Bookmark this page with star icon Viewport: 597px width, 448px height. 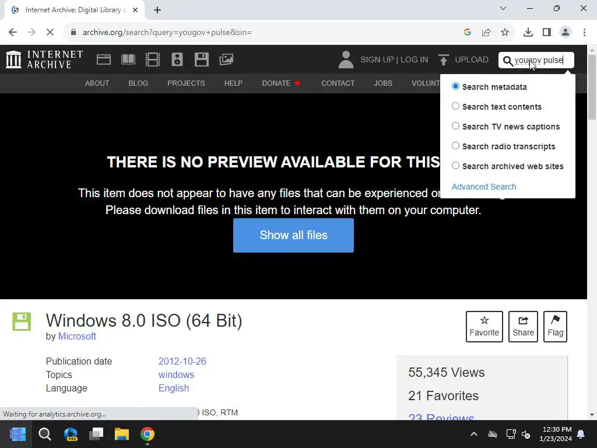[505, 33]
